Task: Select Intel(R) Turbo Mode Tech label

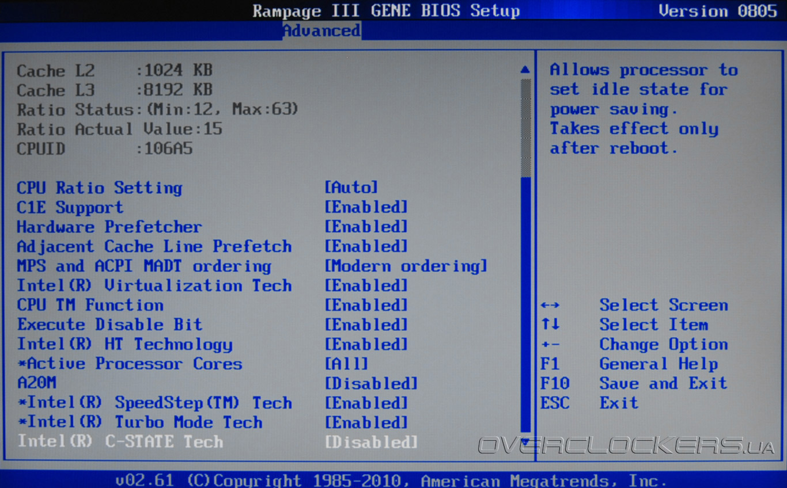Action: point(139,422)
